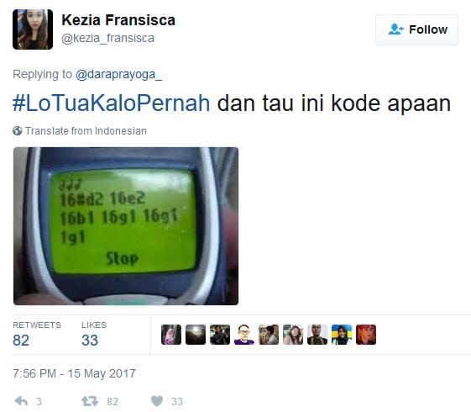Click the reply arrow icon
Viewport: 471px width, 412px height.
(21, 401)
